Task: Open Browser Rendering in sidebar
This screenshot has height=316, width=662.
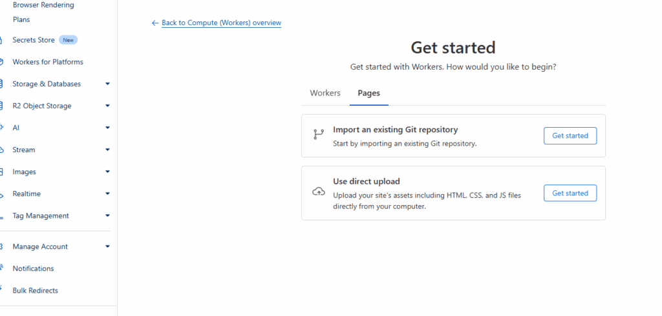Action: point(43,5)
